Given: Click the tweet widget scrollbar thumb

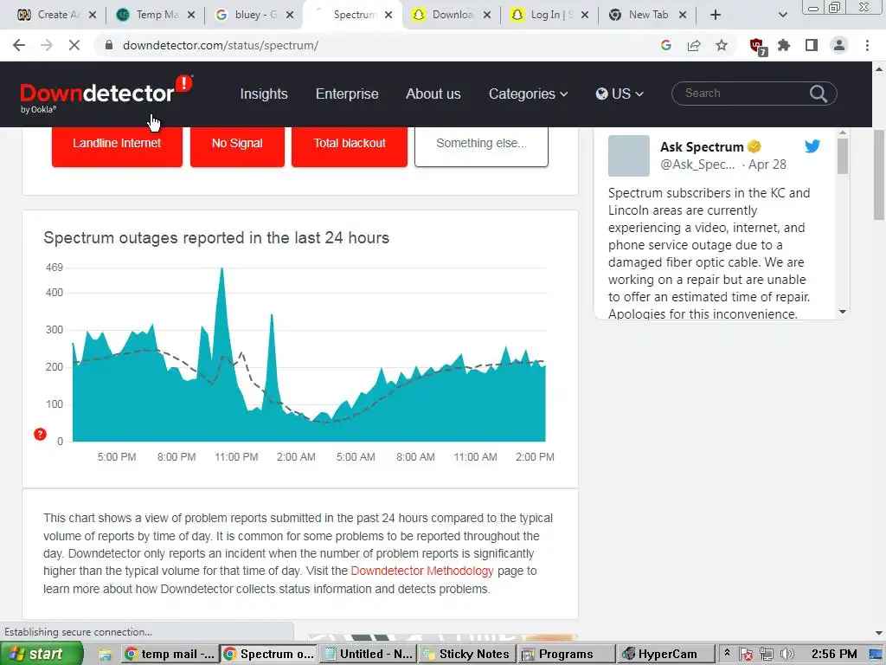Looking at the screenshot, I should point(843,156).
